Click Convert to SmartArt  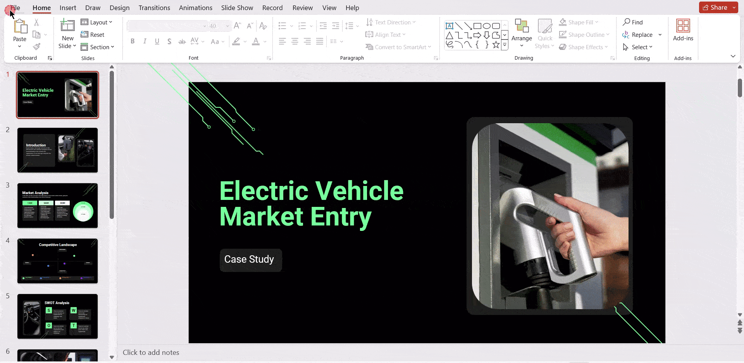pos(399,47)
